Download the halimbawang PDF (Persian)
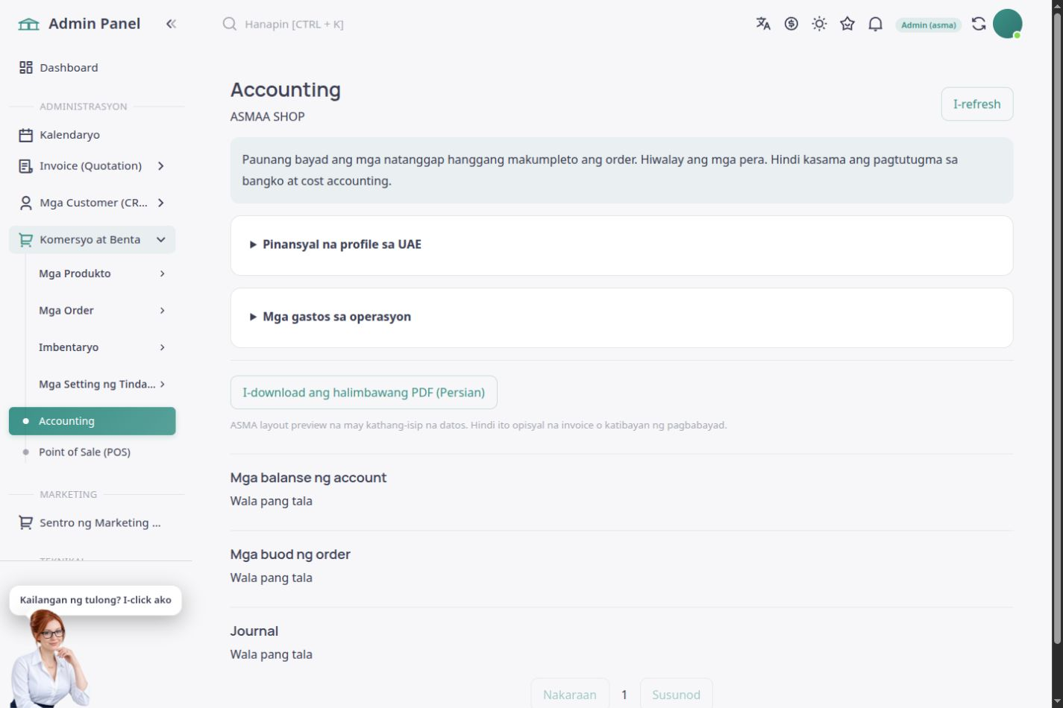This screenshot has width=1063, height=708. click(x=364, y=393)
